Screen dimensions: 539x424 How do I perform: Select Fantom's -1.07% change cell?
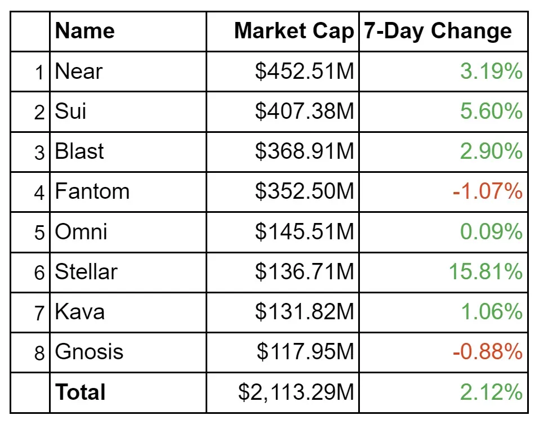click(x=487, y=191)
